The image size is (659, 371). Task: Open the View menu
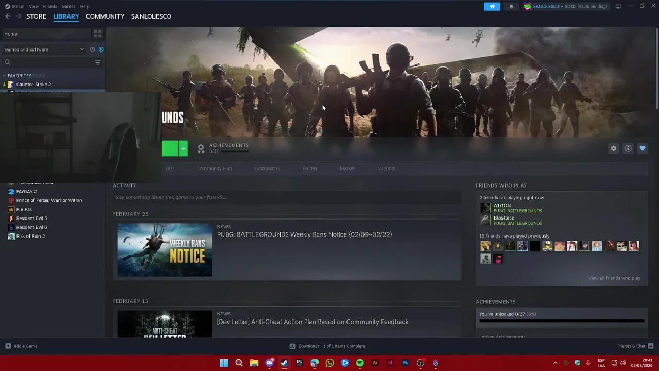(33, 6)
